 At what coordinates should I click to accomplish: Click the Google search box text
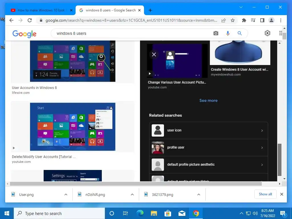pos(71,34)
